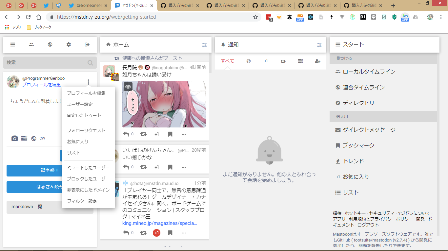
Task: Show only mentions tab in notifications
Action: tap(249, 61)
